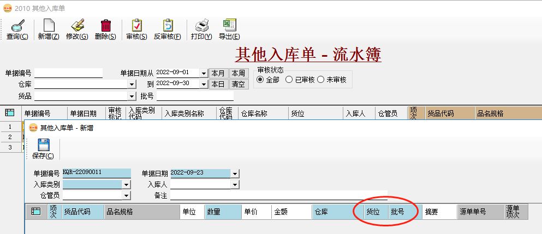The height and width of the screenshot is (234, 542).
Task: Click the 本月 button
Action: (x=218, y=73)
